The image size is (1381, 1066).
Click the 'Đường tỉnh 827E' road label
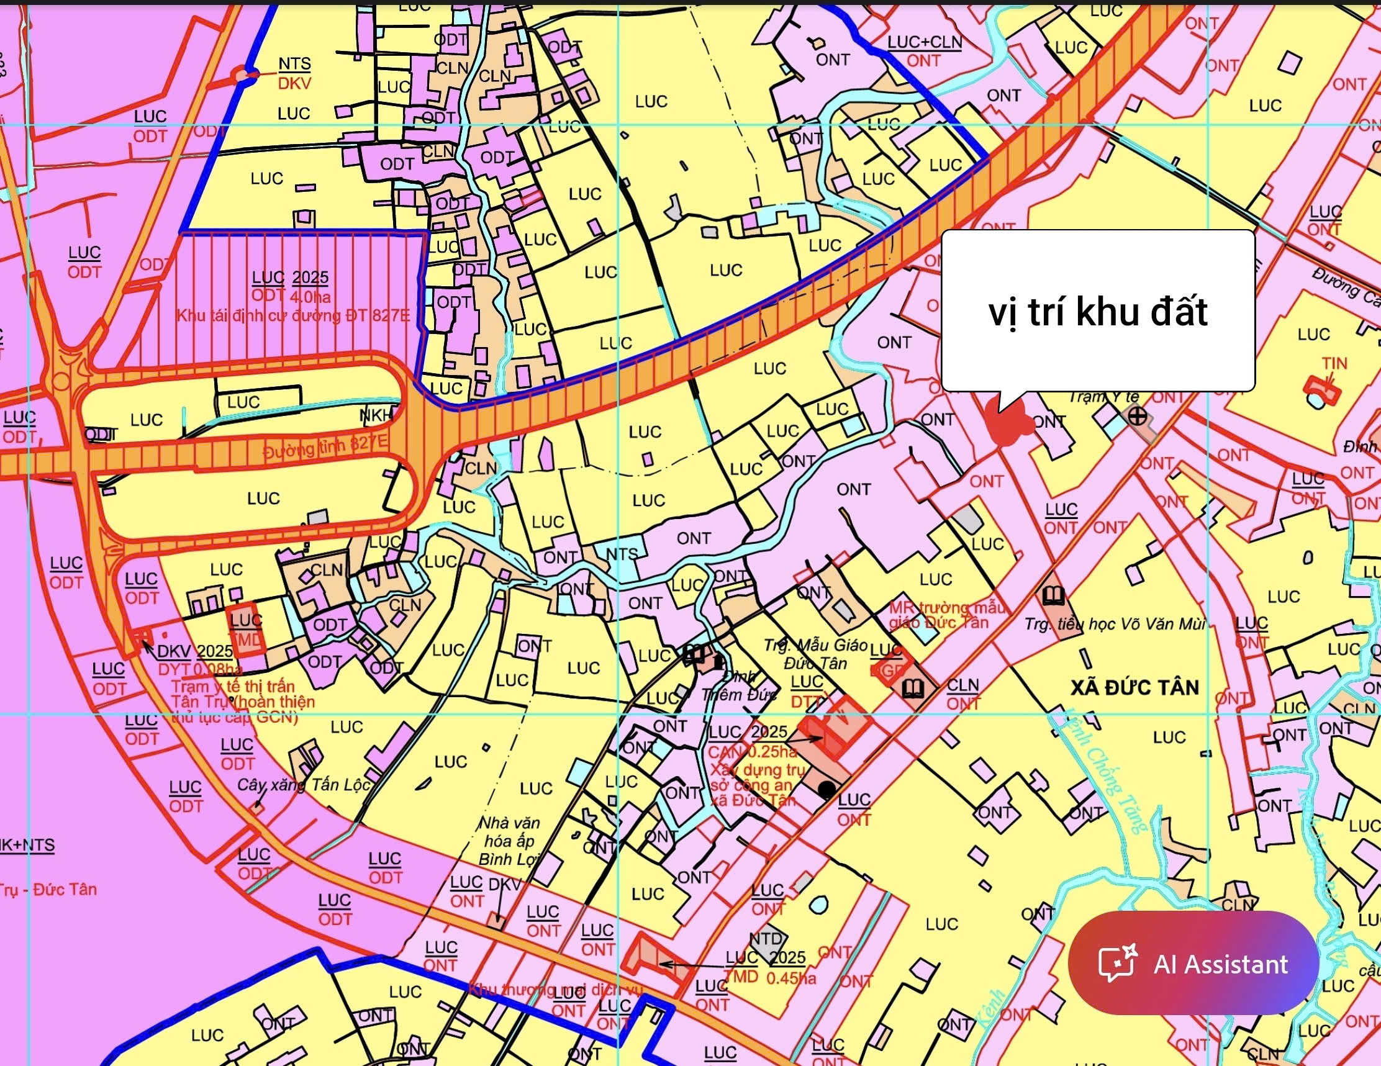click(325, 447)
